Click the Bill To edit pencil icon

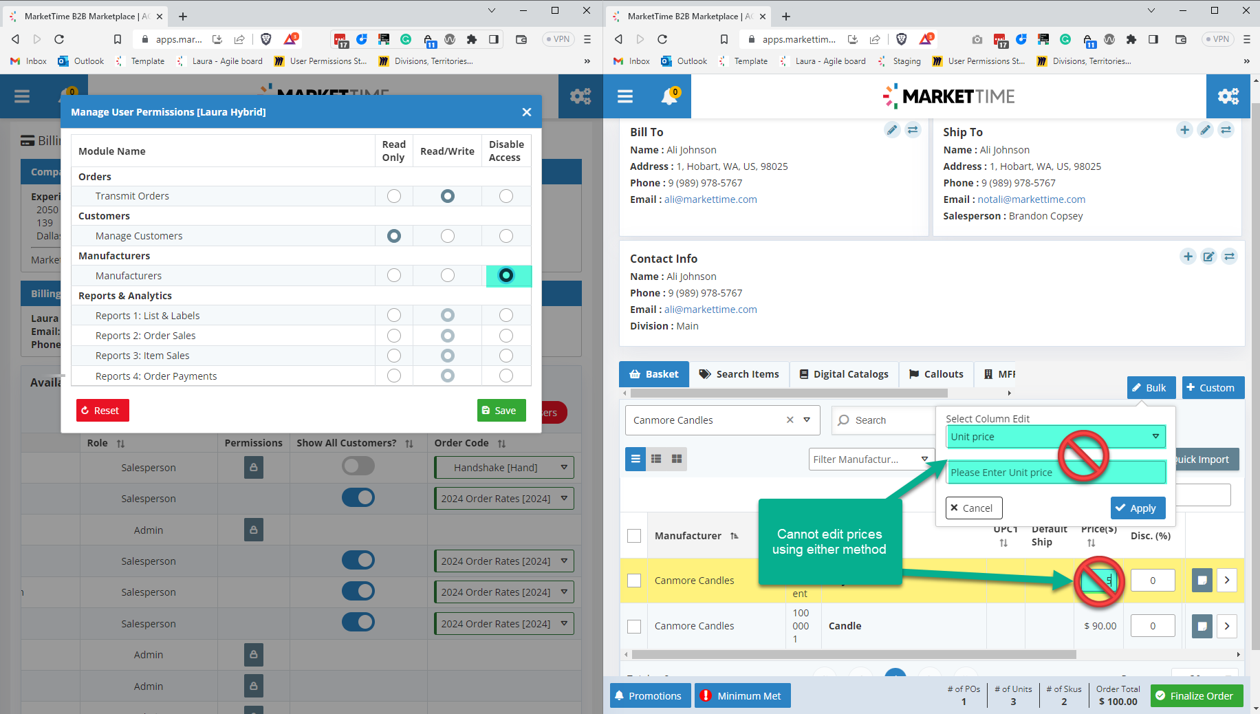pos(891,130)
